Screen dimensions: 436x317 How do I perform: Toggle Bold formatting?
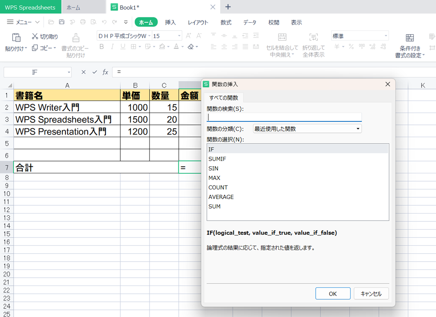pyautogui.click(x=102, y=47)
